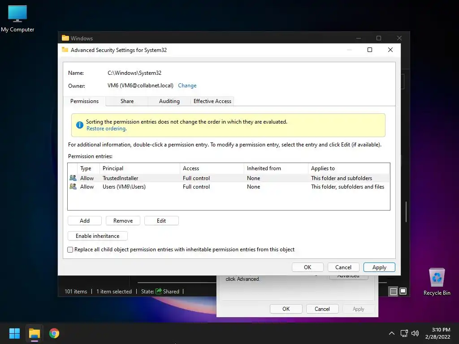459x344 pixels.
Task: Close the Advanced Security Settings window
Action: click(x=390, y=50)
